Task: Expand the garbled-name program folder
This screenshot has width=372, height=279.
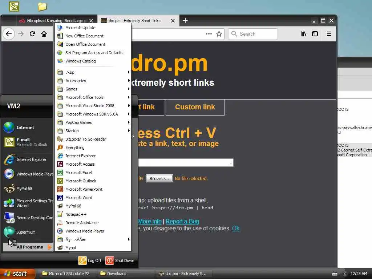Action: 93,239
